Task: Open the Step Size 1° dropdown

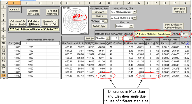Action: coord(131,38)
